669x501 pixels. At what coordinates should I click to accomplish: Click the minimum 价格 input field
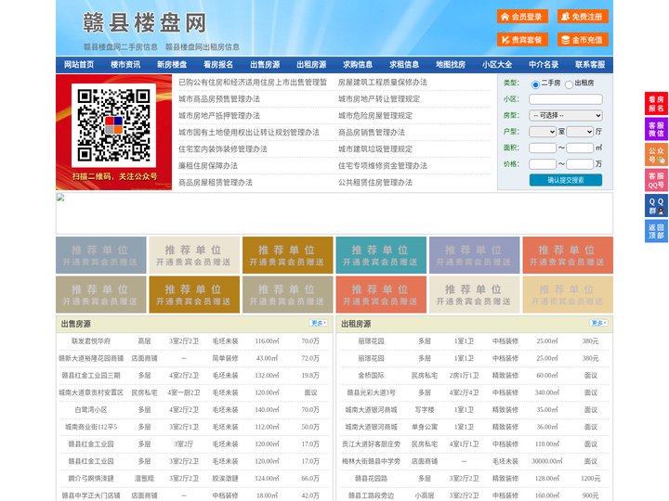click(543, 164)
